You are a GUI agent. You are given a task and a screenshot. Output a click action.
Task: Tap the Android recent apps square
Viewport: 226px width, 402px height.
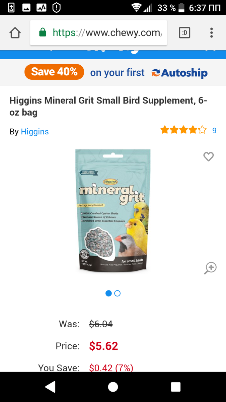(x=176, y=387)
